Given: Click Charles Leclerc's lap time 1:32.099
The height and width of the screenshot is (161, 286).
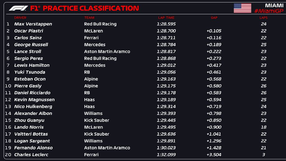Looking at the screenshot, I should click(166, 155).
